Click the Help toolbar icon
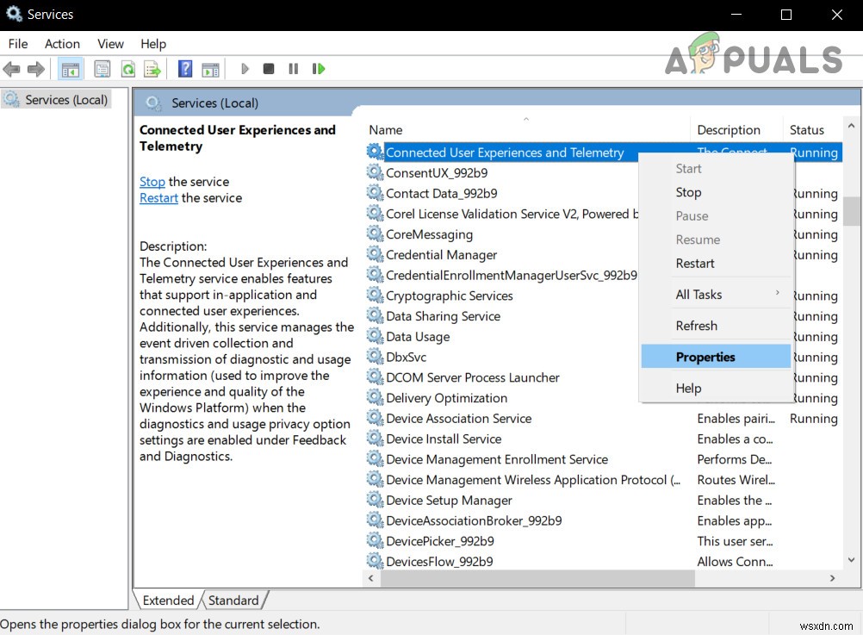 [x=184, y=68]
